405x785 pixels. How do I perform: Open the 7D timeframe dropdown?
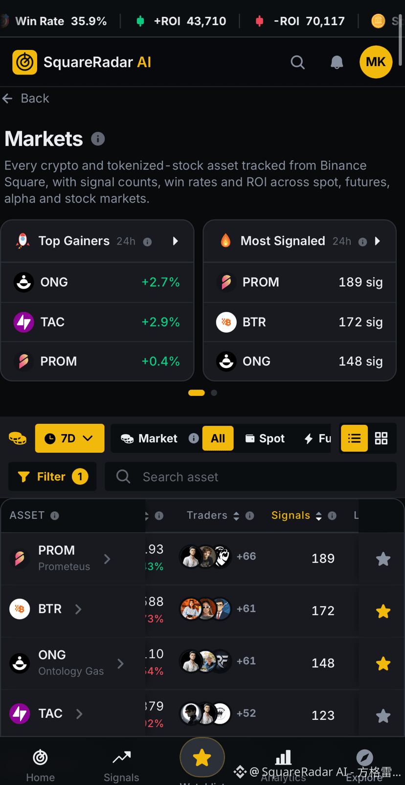click(x=69, y=438)
